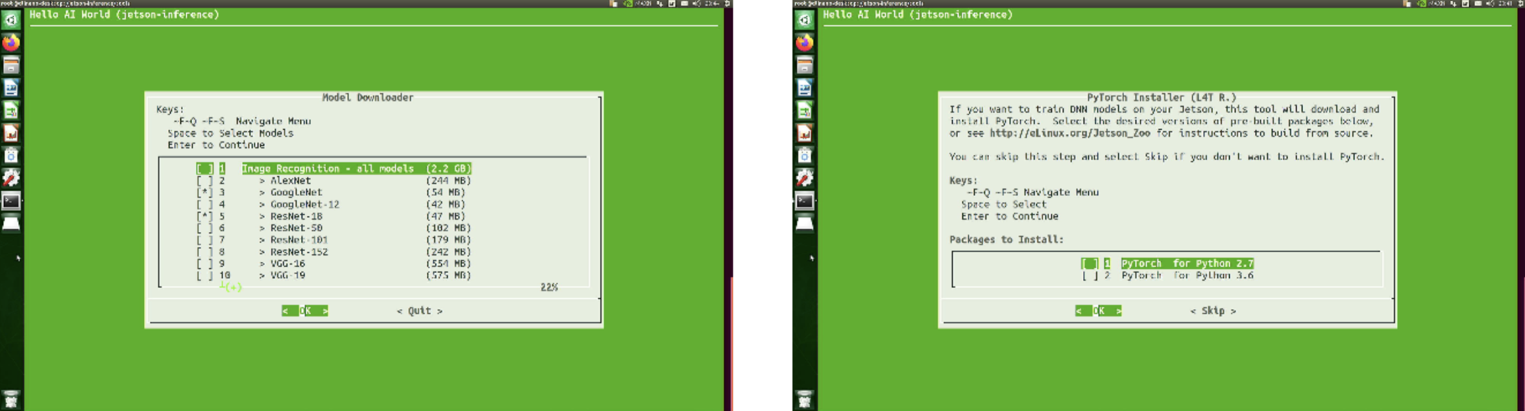The width and height of the screenshot is (1525, 411).
Task: Open the removable drive icon in the Model Downloader screen's dock
Action: [11, 224]
